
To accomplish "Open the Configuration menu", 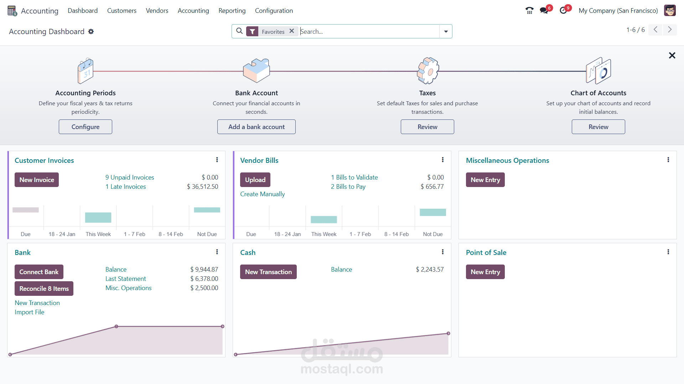I will point(274,11).
